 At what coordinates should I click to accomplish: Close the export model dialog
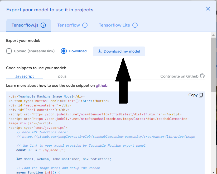(208, 9)
